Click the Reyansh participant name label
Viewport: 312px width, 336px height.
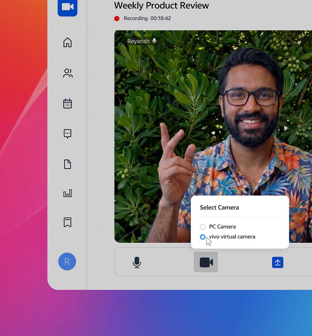tap(138, 41)
